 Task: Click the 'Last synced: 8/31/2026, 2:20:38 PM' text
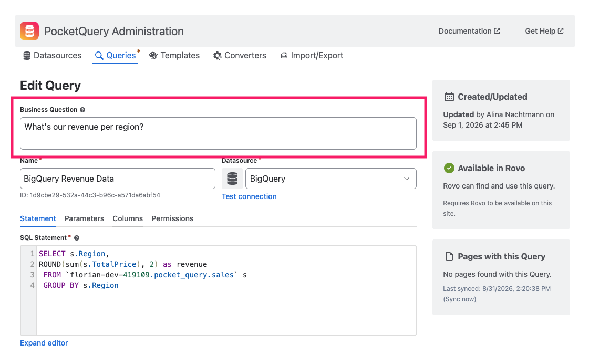pos(497,289)
